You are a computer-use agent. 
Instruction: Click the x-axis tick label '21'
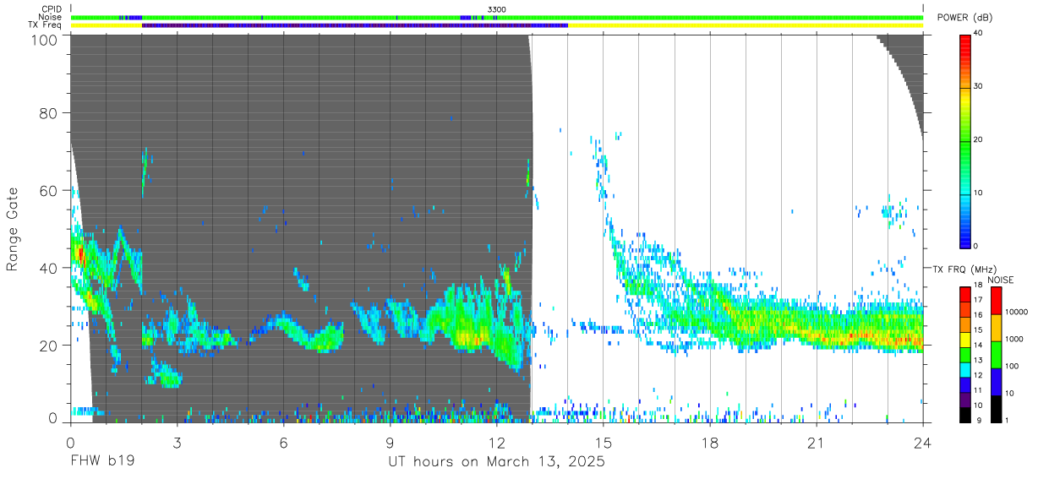coord(816,443)
